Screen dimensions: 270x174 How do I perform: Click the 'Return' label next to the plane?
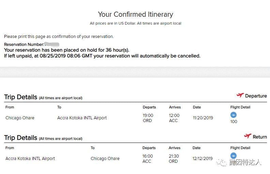[x=260, y=137]
